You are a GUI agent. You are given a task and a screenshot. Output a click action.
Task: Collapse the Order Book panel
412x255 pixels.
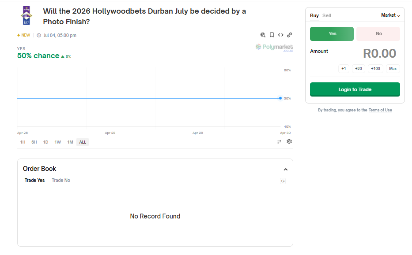tap(286, 169)
